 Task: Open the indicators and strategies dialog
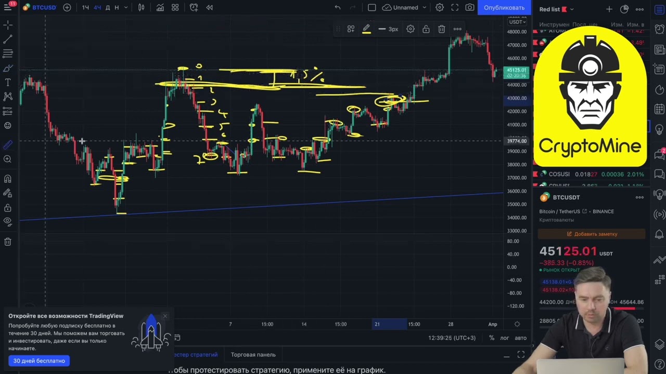click(160, 7)
